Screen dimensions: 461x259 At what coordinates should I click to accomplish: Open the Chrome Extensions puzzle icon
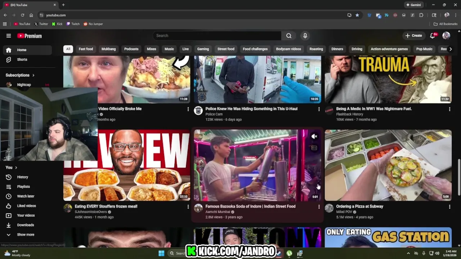point(421,15)
